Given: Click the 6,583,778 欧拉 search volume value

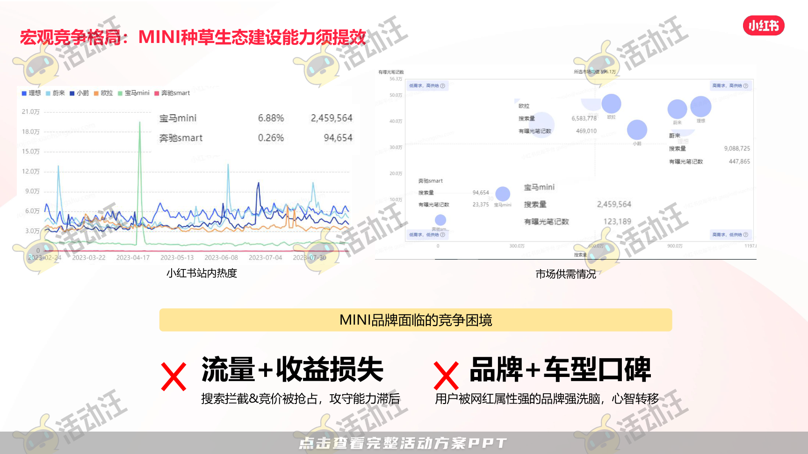Looking at the screenshot, I should pos(584,119).
